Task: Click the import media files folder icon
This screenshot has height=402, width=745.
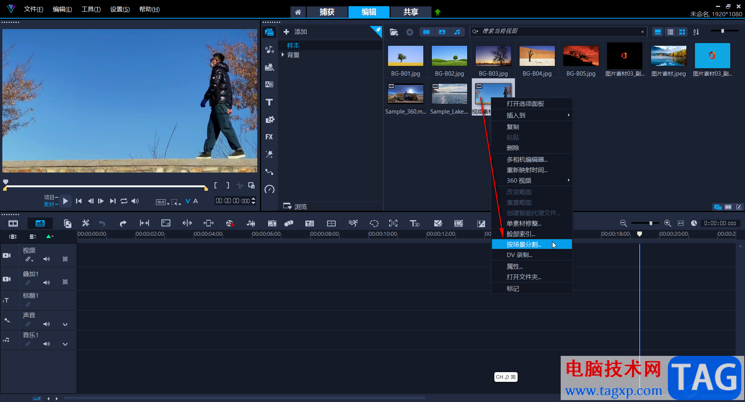Action: pos(394,32)
